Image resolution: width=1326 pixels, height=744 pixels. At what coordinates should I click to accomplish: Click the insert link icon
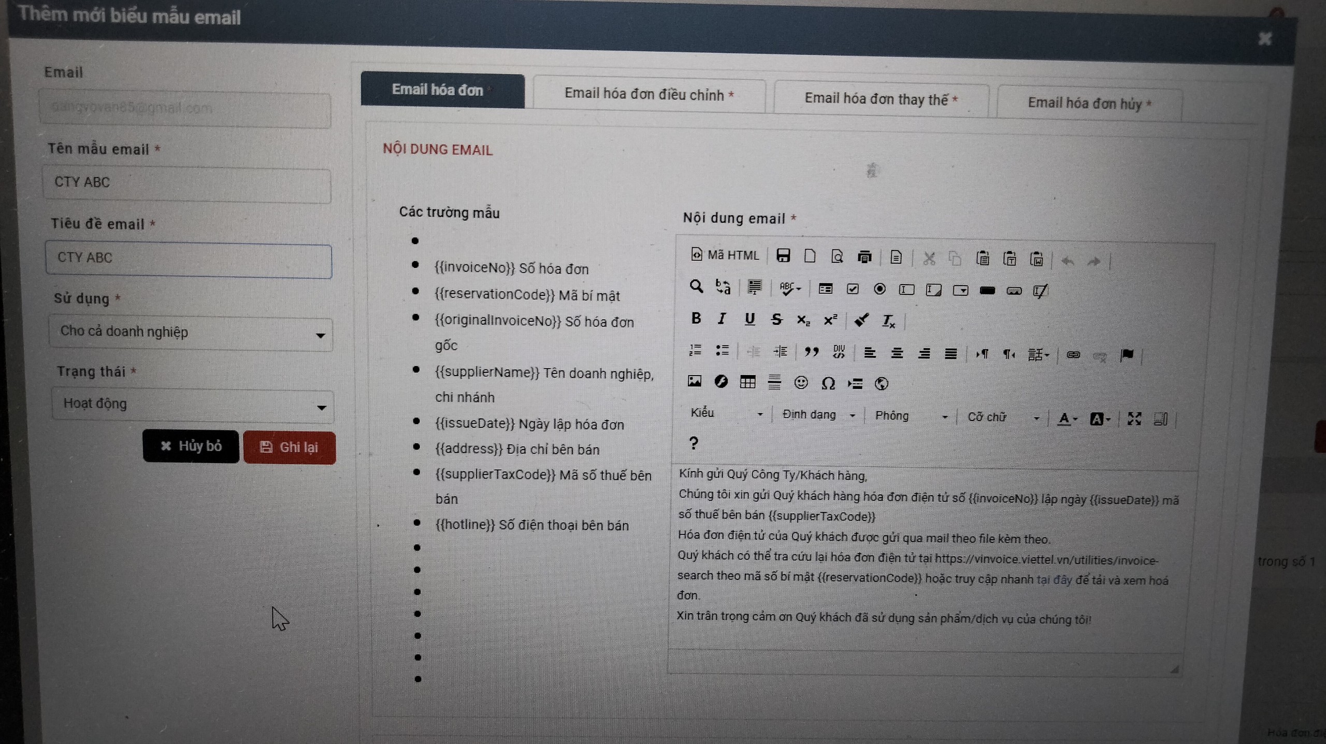(1073, 355)
